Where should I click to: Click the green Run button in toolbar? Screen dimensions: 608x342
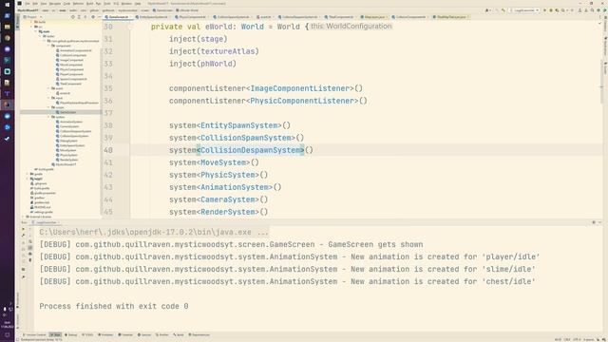(x=544, y=10)
